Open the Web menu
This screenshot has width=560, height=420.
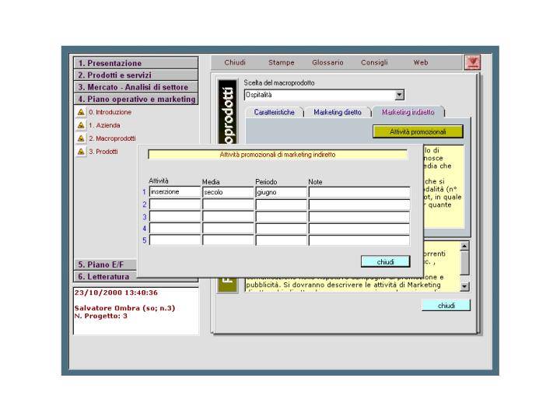tap(421, 62)
